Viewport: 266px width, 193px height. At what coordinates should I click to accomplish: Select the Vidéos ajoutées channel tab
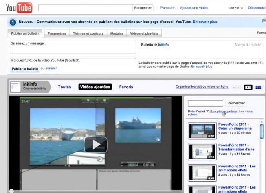click(95, 87)
